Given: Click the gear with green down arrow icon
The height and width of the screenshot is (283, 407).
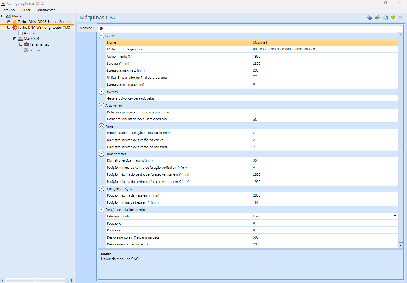Looking at the screenshot, I should click(x=378, y=18).
